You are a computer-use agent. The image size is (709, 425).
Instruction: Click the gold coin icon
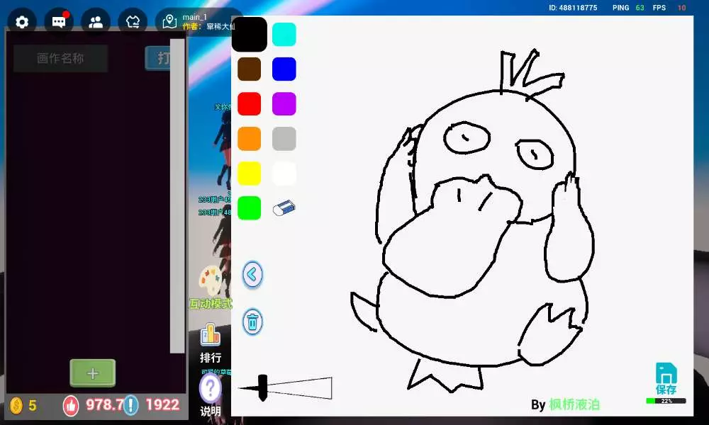click(x=16, y=405)
